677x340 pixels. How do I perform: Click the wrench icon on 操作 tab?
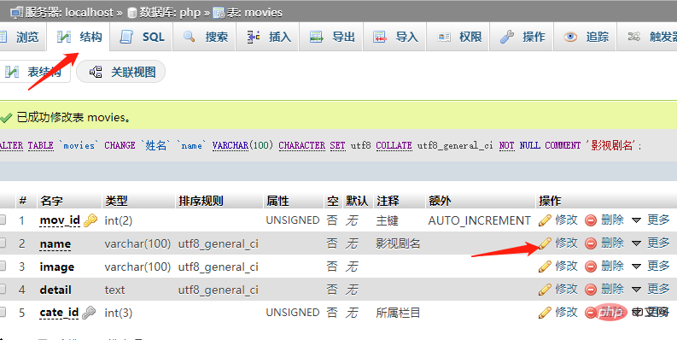pyautogui.click(x=507, y=37)
